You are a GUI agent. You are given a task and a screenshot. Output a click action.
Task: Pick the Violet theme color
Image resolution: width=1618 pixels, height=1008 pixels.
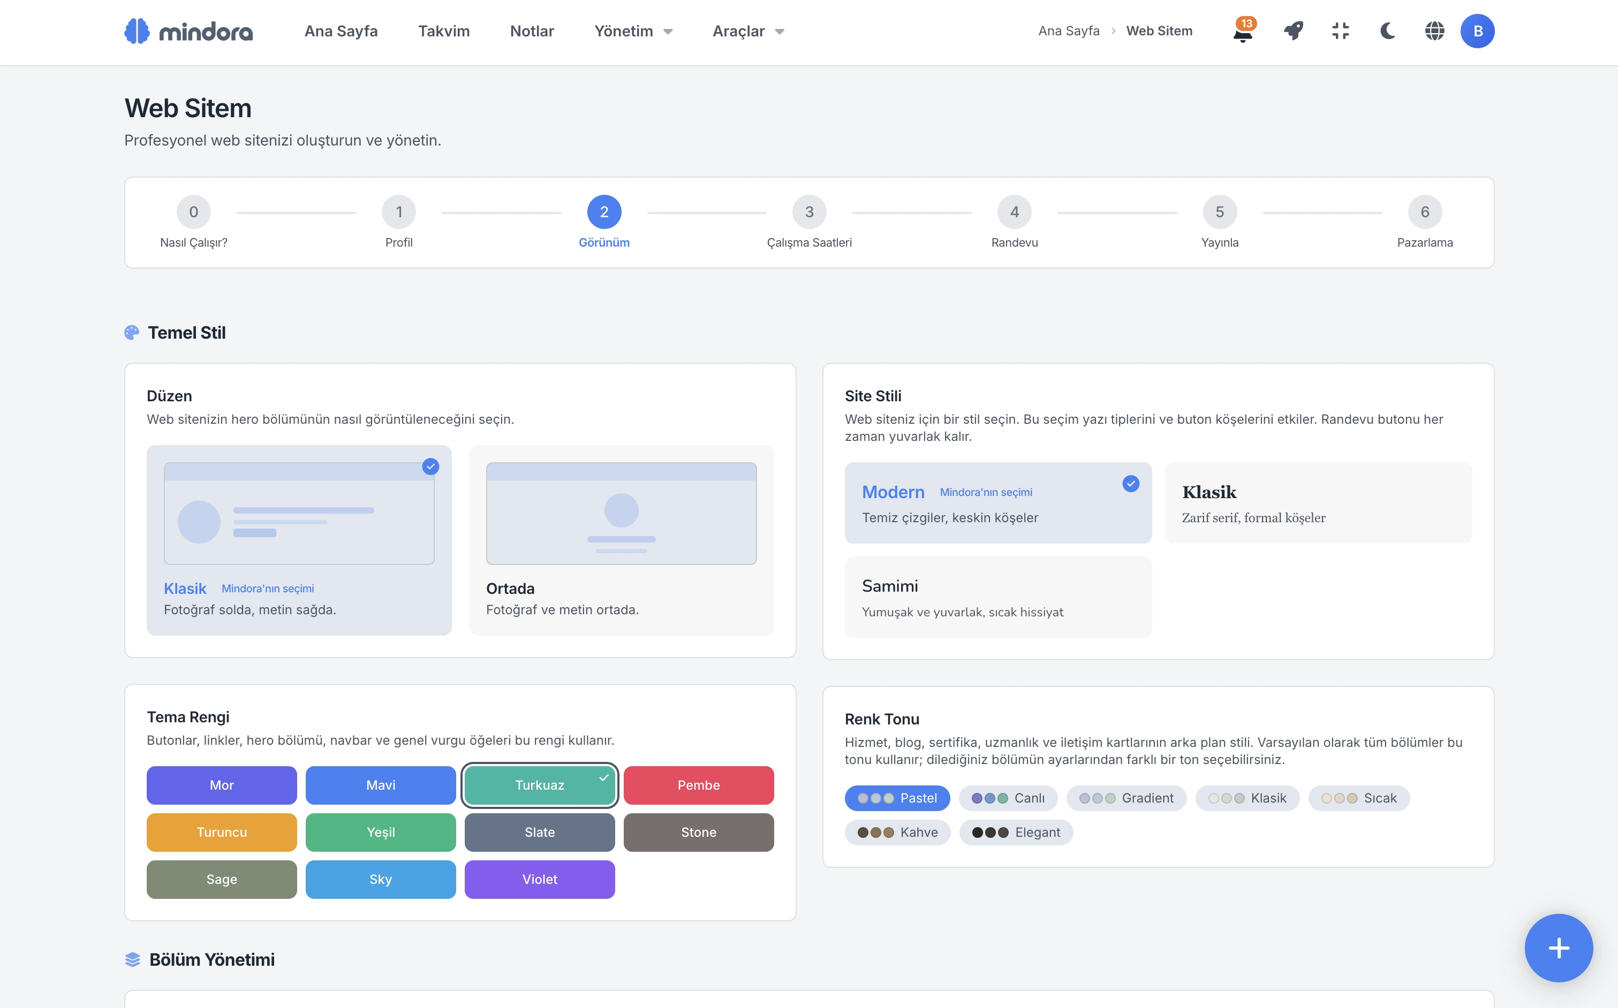(540, 880)
